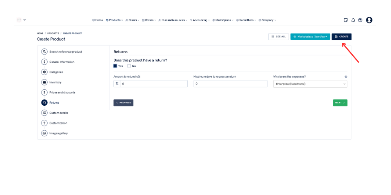
Task: Open the Who bears the expenses dropdown
Action: tap(310, 84)
